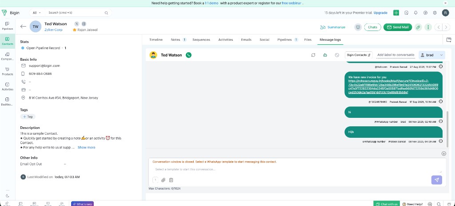Click the Summarize AI button
This screenshot has width=455, height=206.
(332, 27)
